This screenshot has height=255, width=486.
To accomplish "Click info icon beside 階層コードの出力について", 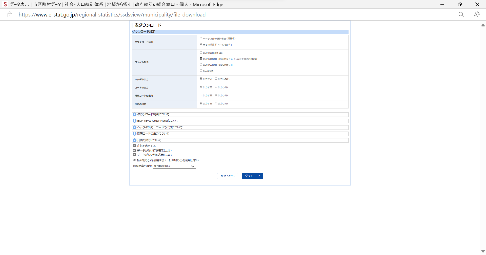I will pyautogui.click(x=134, y=134).
